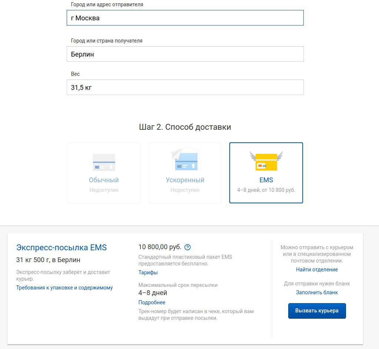Open the Заполнить бланк link
The height and width of the screenshot is (349, 379).
click(x=317, y=292)
